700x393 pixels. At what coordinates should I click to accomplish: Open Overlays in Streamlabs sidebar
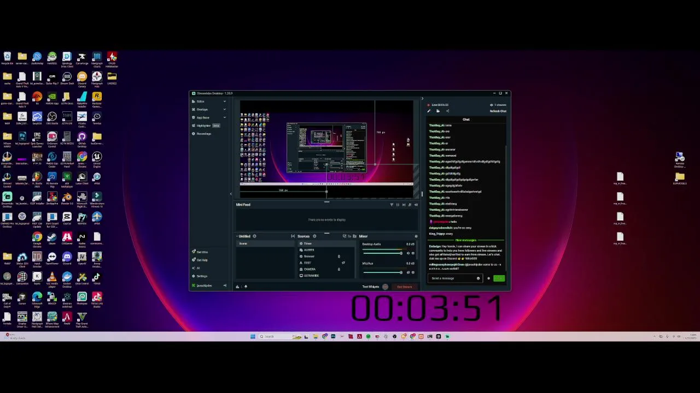(202, 109)
